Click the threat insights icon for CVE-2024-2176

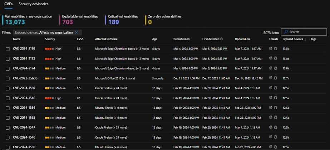click(271, 48)
